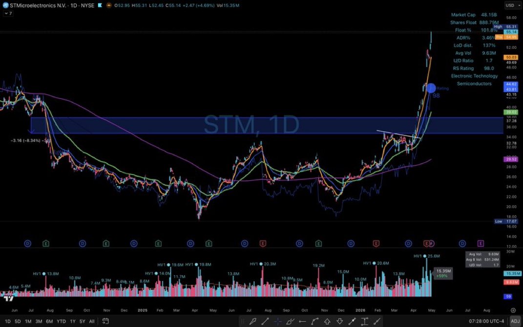The height and width of the screenshot is (327, 523).
Task: Select the 5Y range button
Action: click(82, 321)
